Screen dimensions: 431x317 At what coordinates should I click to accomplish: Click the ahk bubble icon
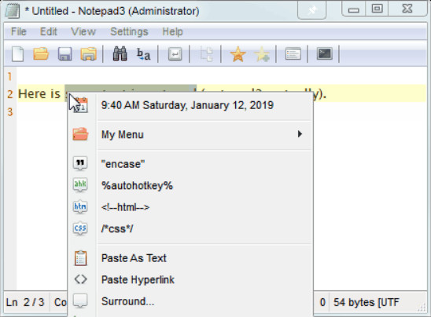[x=80, y=184]
